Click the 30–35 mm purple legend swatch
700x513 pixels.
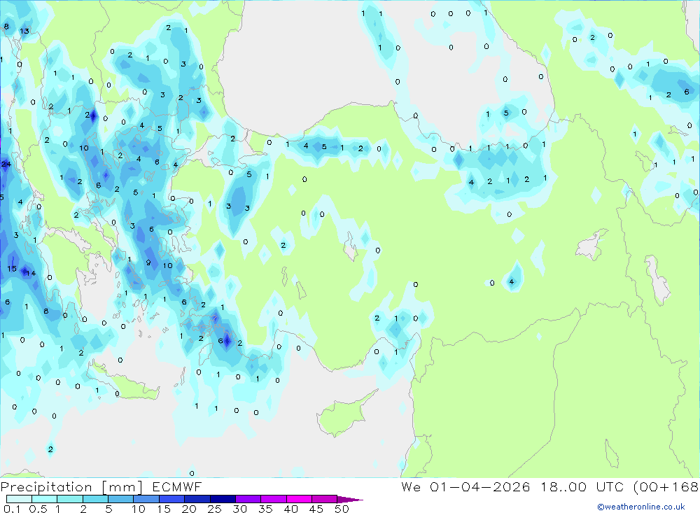point(248,499)
